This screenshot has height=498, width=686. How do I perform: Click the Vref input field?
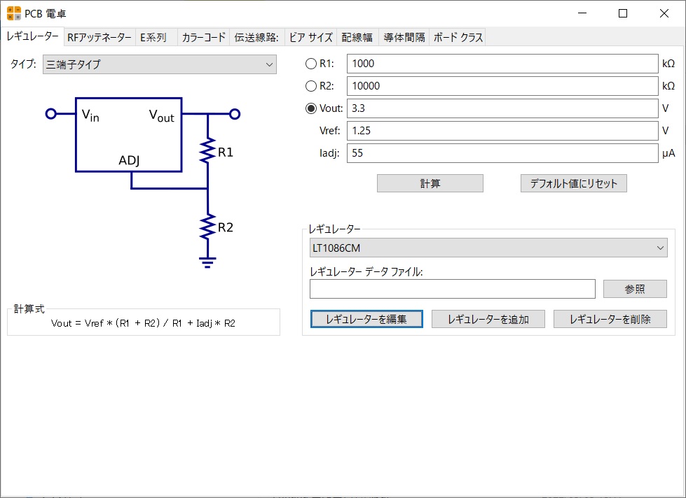click(502, 131)
